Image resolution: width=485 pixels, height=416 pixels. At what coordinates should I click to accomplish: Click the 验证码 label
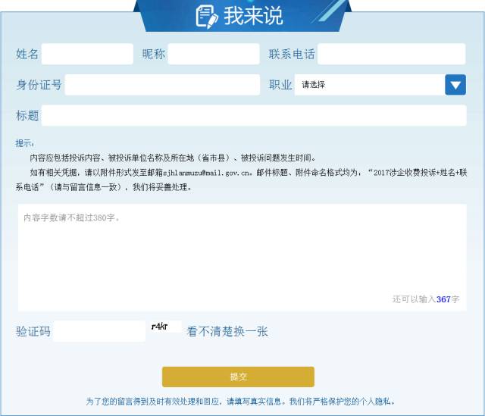click(33, 332)
